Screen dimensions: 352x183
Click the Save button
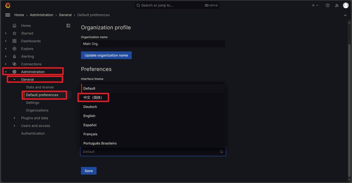89,171
